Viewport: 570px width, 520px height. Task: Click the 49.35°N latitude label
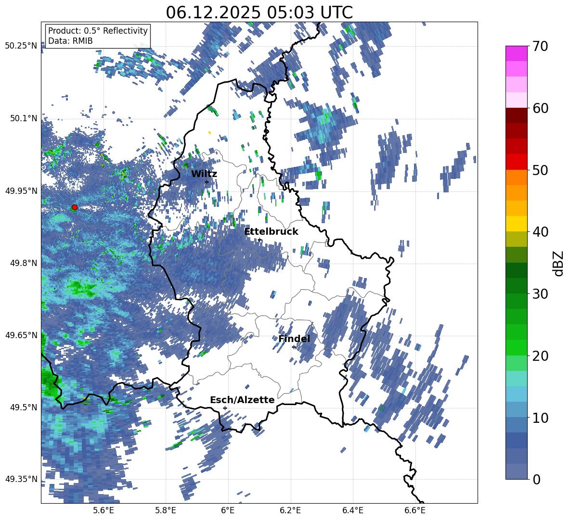(21, 479)
